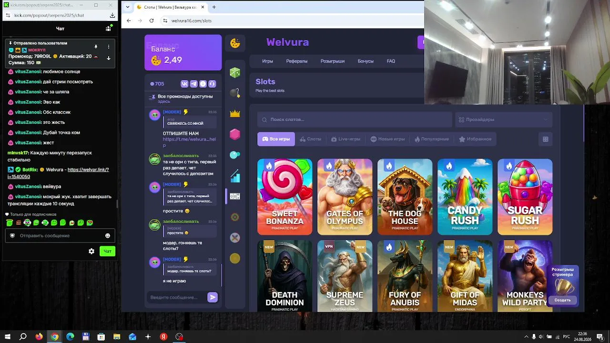610x343 pixels.
Task: Select the slot-machine counter icon in sidebar
Action: point(235,196)
